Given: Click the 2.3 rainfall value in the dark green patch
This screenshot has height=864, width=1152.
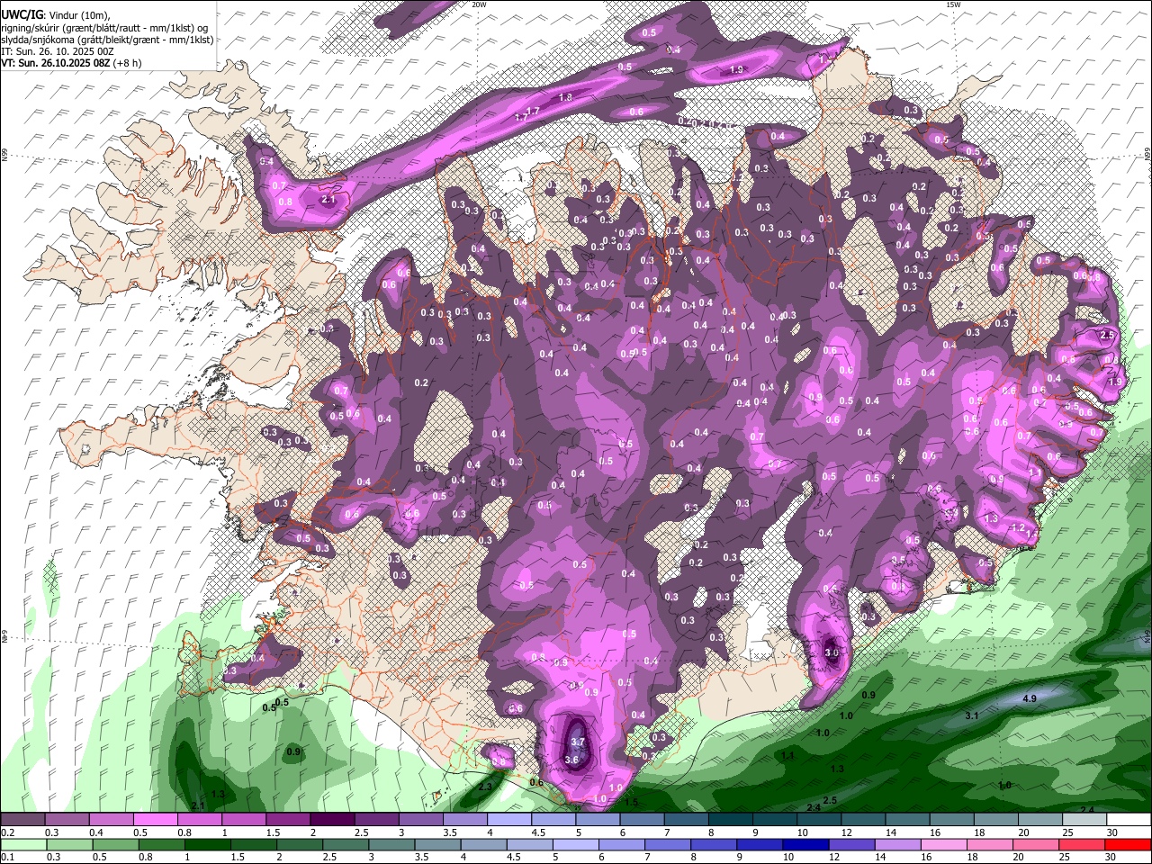Looking at the screenshot, I should [485, 787].
